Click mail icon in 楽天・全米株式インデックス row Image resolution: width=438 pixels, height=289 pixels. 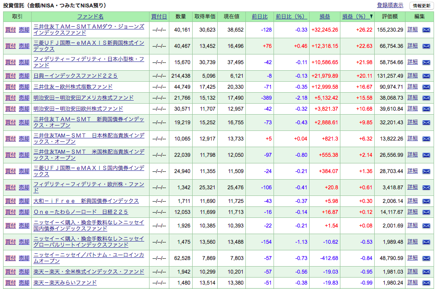pos(426,272)
